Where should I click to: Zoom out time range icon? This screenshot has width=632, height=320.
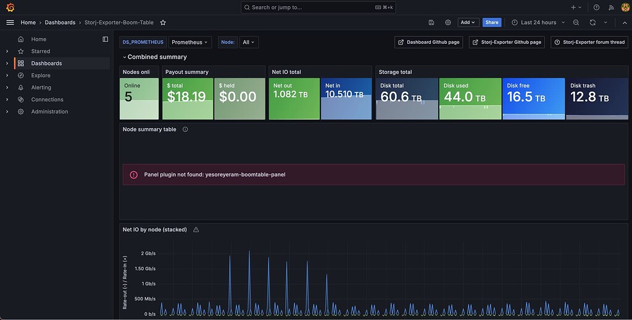tap(576, 23)
